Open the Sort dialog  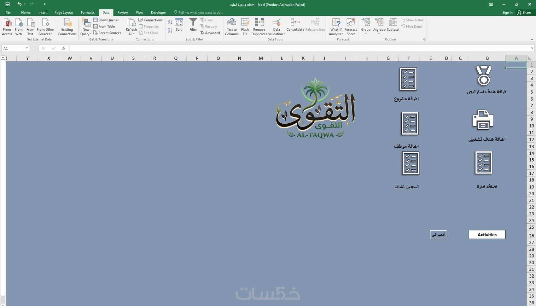pyautogui.click(x=179, y=25)
